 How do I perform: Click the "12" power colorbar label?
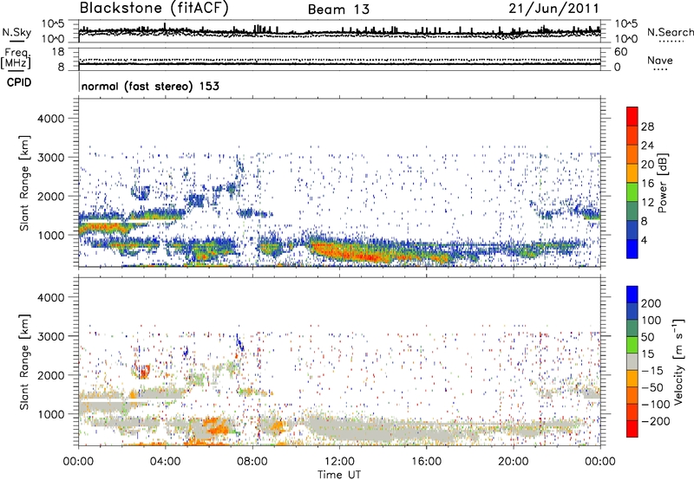coord(647,203)
